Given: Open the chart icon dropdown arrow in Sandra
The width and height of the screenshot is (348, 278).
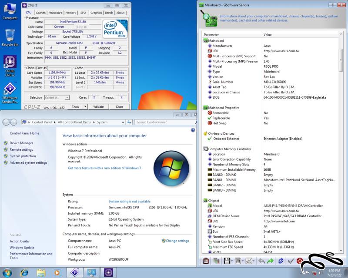Looking at the screenshot, I should point(254,261).
